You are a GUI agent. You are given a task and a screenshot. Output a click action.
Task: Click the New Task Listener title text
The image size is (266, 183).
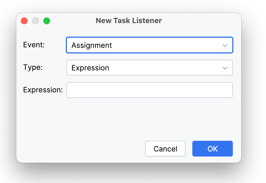click(129, 21)
